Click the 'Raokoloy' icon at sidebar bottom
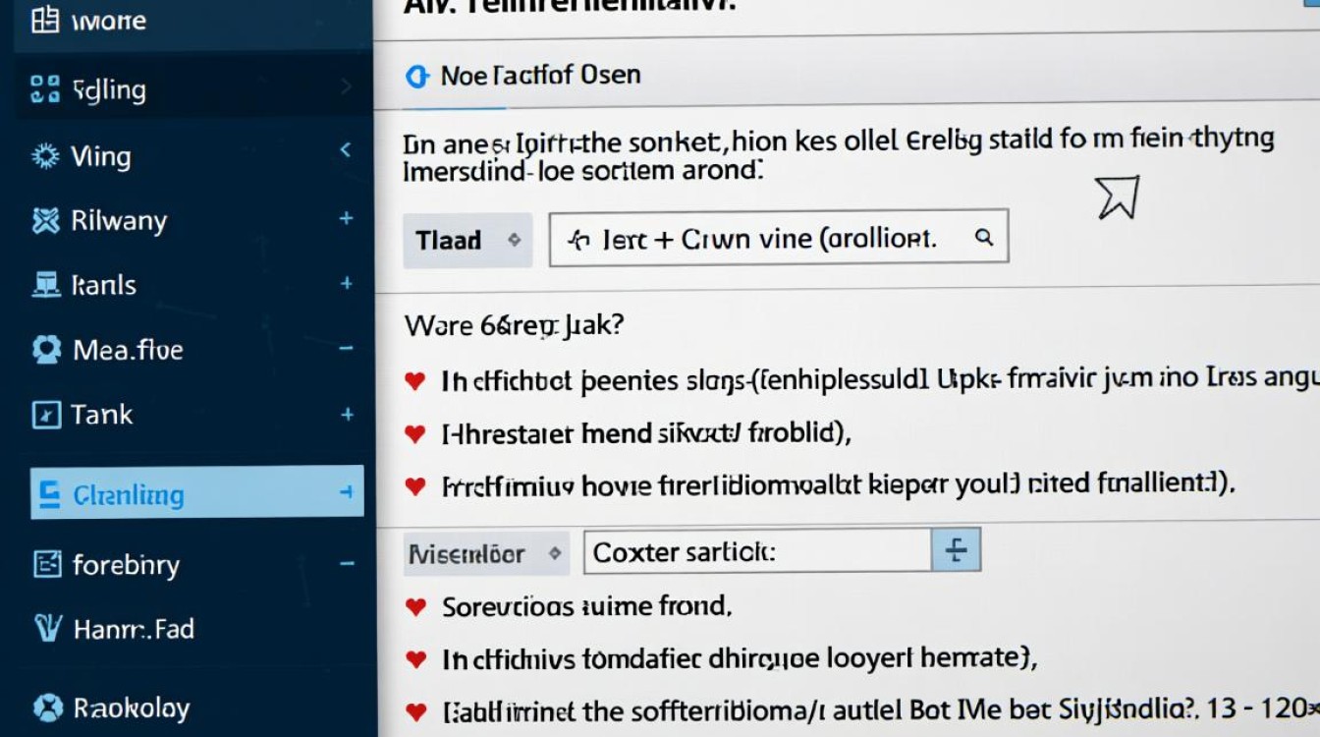The height and width of the screenshot is (737, 1320). [x=46, y=708]
